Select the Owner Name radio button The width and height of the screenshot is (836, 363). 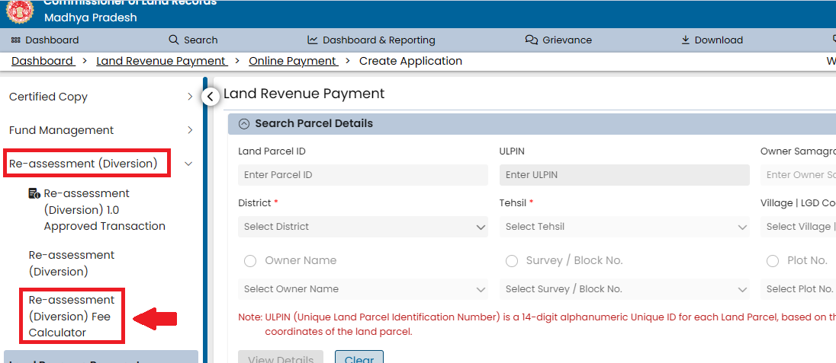tap(250, 261)
